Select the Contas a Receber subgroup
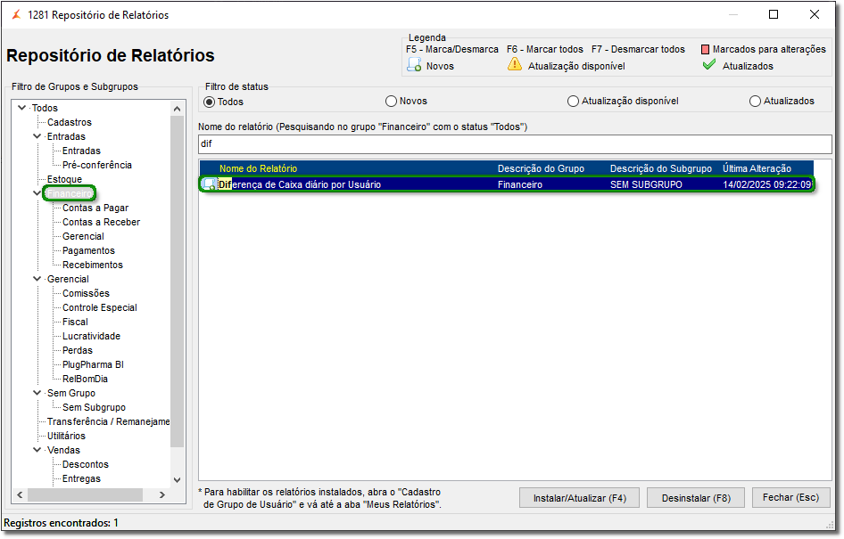The image size is (844, 539). [101, 222]
